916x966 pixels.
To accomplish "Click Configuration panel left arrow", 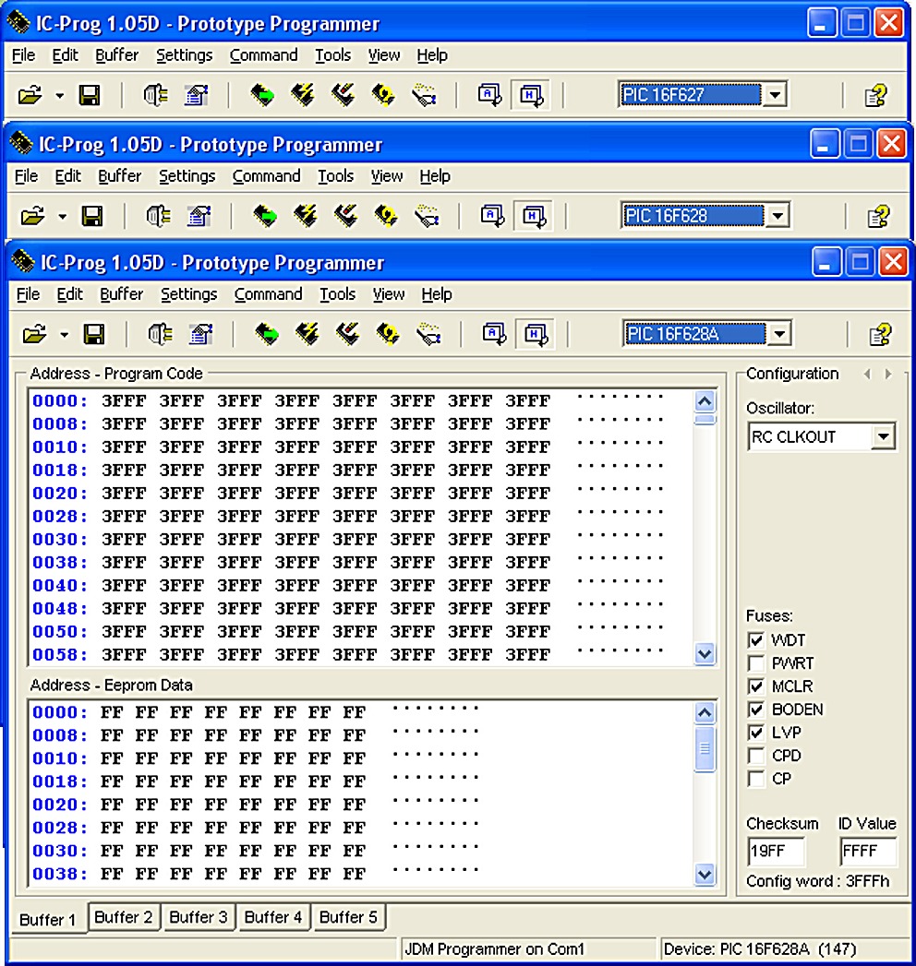I will tap(868, 374).
